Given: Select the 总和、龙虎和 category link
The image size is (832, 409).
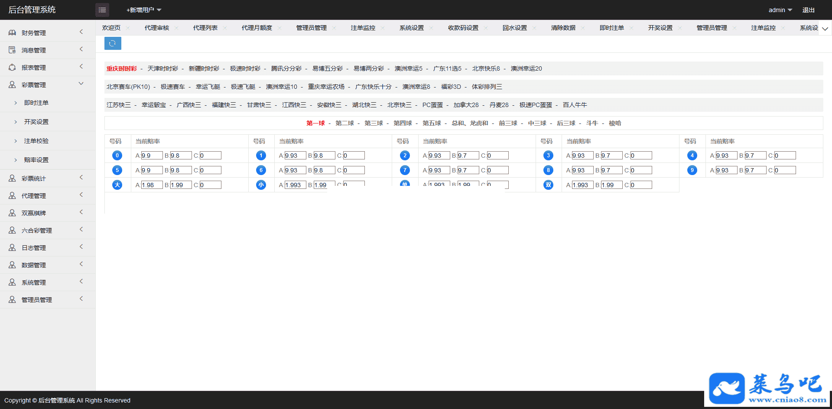Looking at the screenshot, I should pos(470,123).
